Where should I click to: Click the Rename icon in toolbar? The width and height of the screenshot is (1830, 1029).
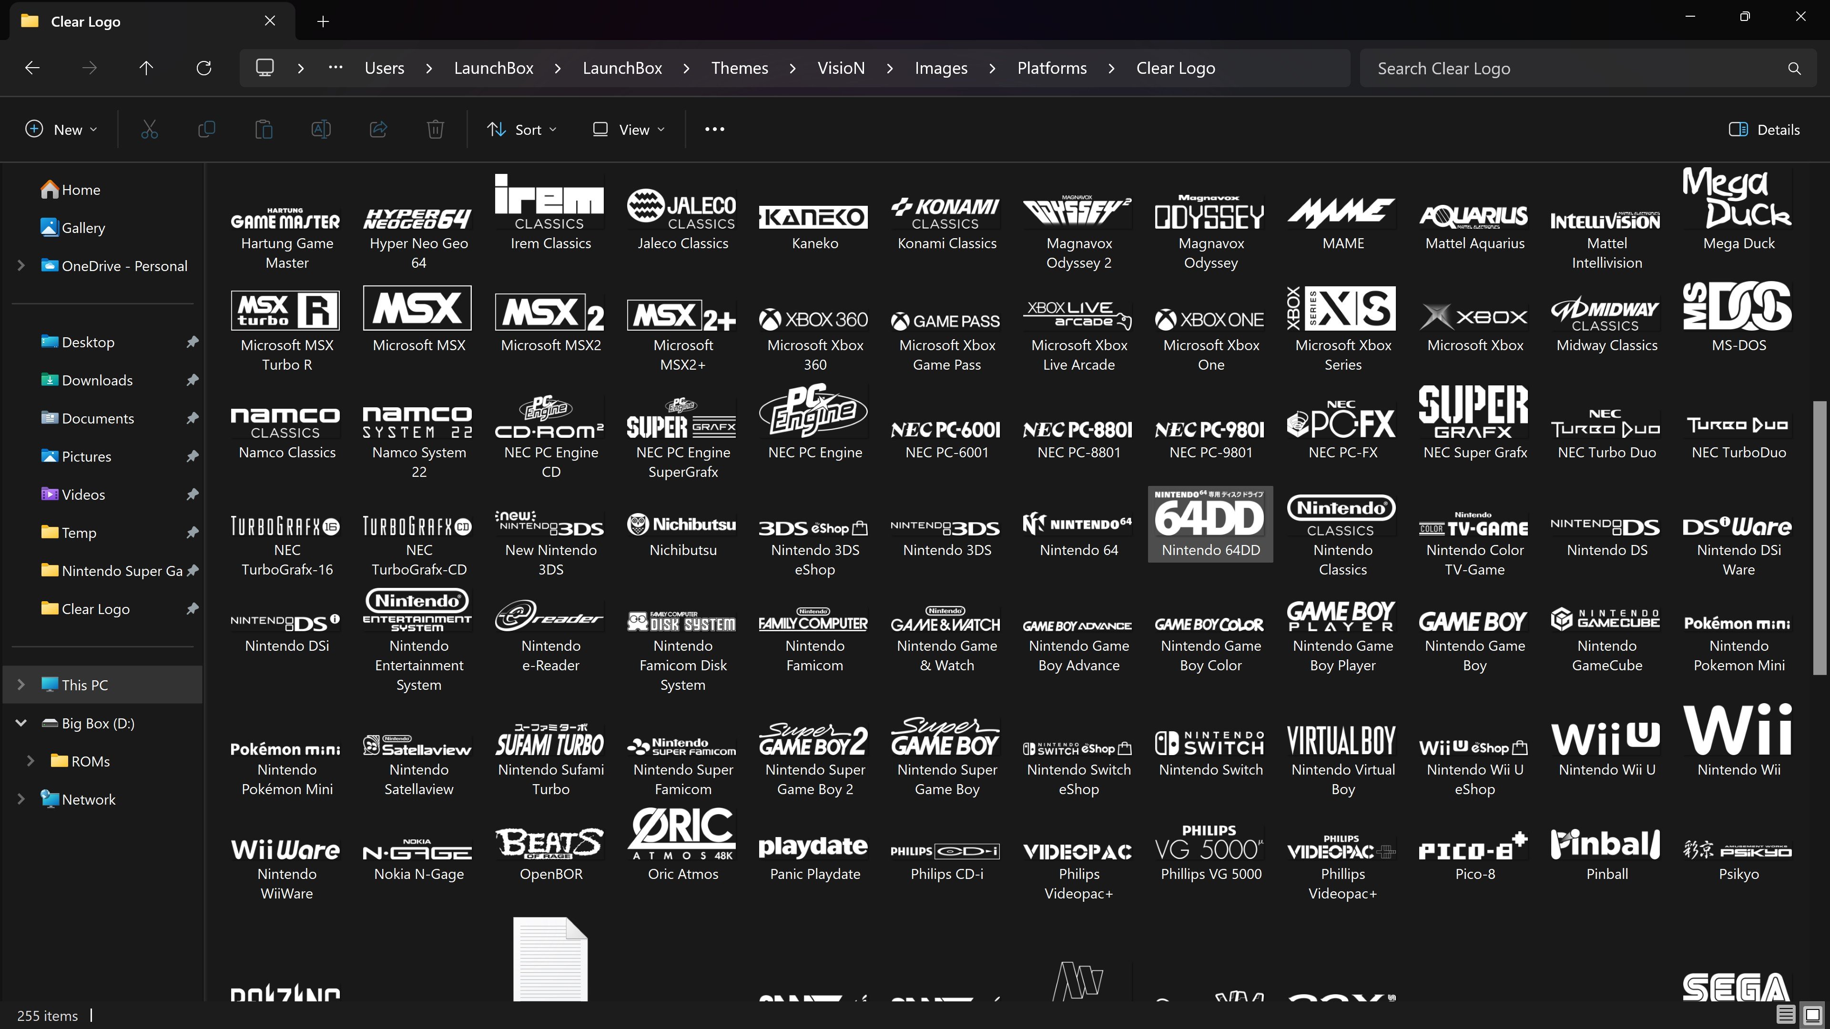(x=321, y=129)
